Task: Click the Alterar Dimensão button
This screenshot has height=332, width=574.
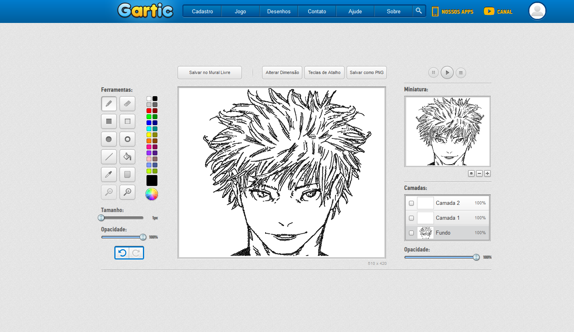Action: [282, 73]
